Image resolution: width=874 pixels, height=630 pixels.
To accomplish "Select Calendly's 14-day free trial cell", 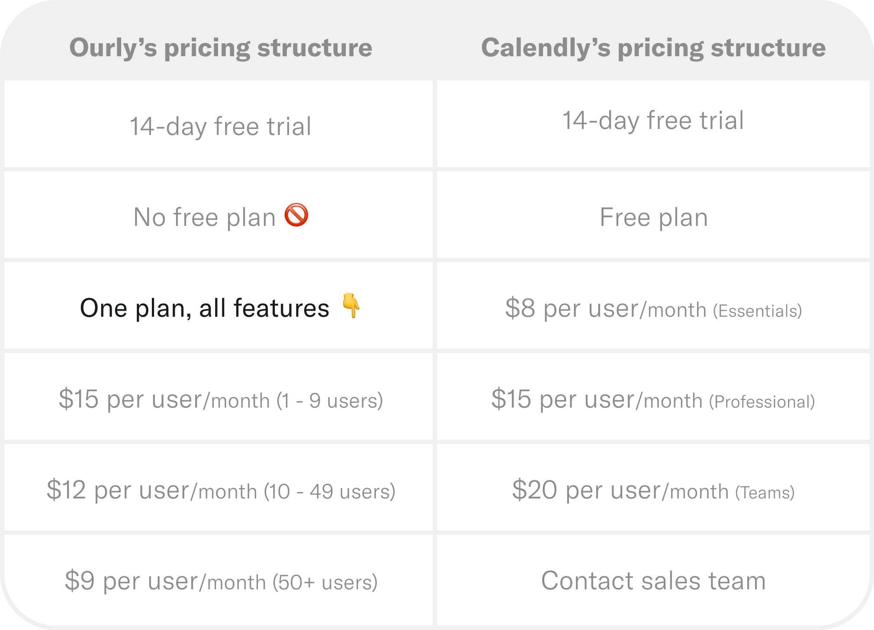I will 653,120.
